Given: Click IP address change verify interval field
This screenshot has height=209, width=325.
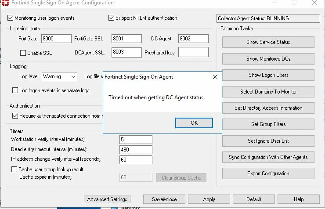Looking at the screenshot, I should coord(136,160).
